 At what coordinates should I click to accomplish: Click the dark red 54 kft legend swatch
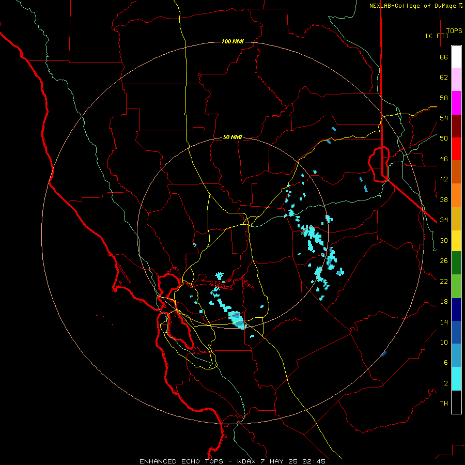[456, 126]
